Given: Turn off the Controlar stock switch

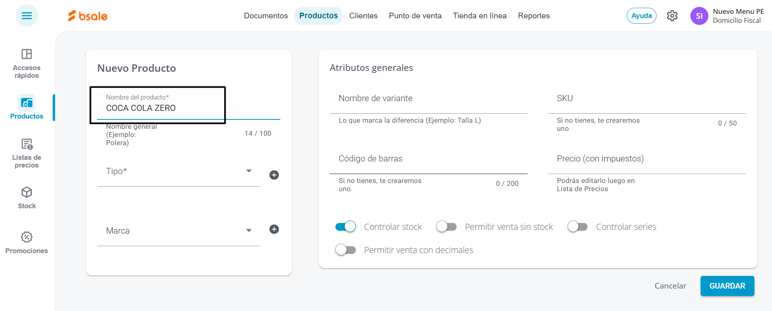Looking at the screenshot, I should (x=346, y=227).
